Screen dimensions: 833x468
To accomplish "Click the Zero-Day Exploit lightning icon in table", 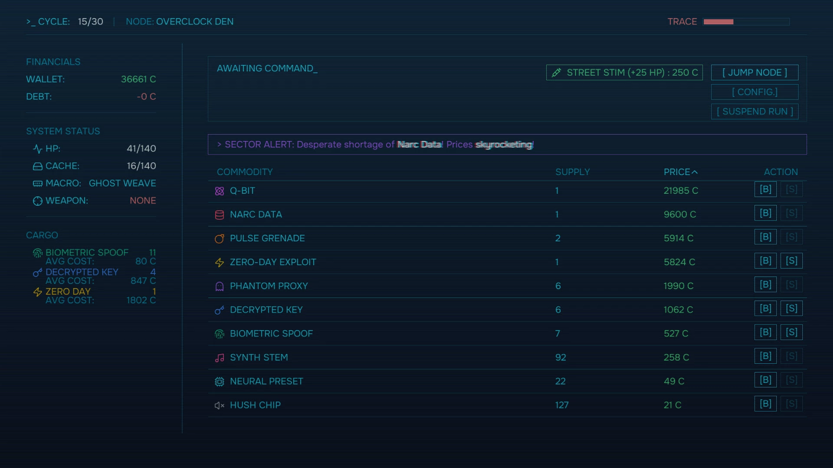I will pyautogui.click(x=220, y=263).
